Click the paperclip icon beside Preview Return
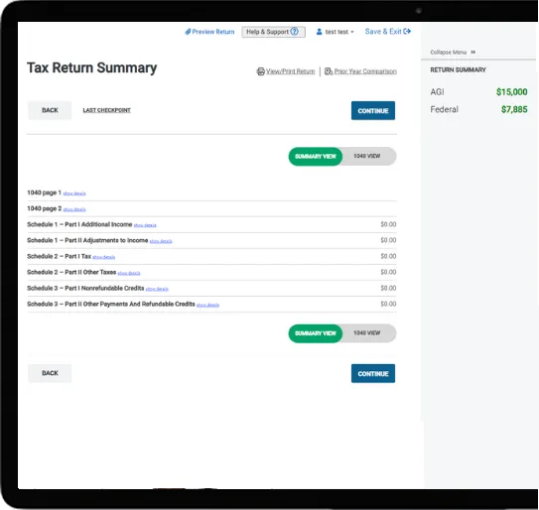The image size is (539, 510). (188, 32)
